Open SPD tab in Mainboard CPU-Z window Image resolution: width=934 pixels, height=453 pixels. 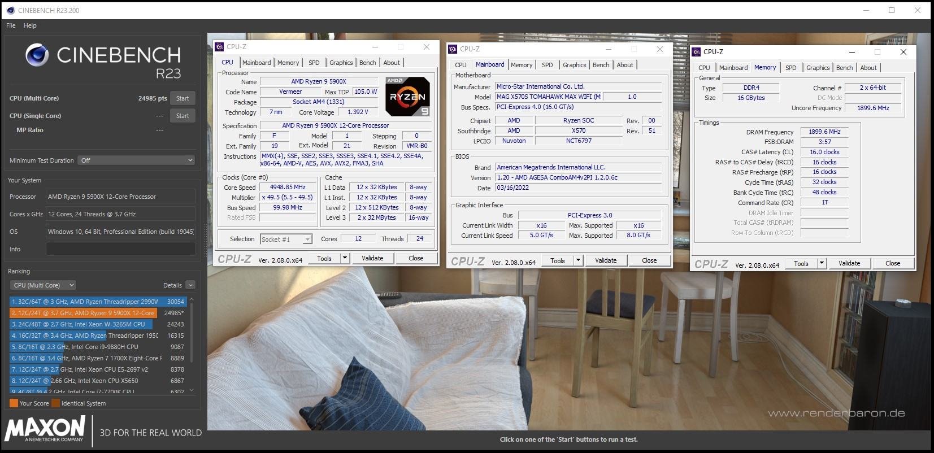548,65
